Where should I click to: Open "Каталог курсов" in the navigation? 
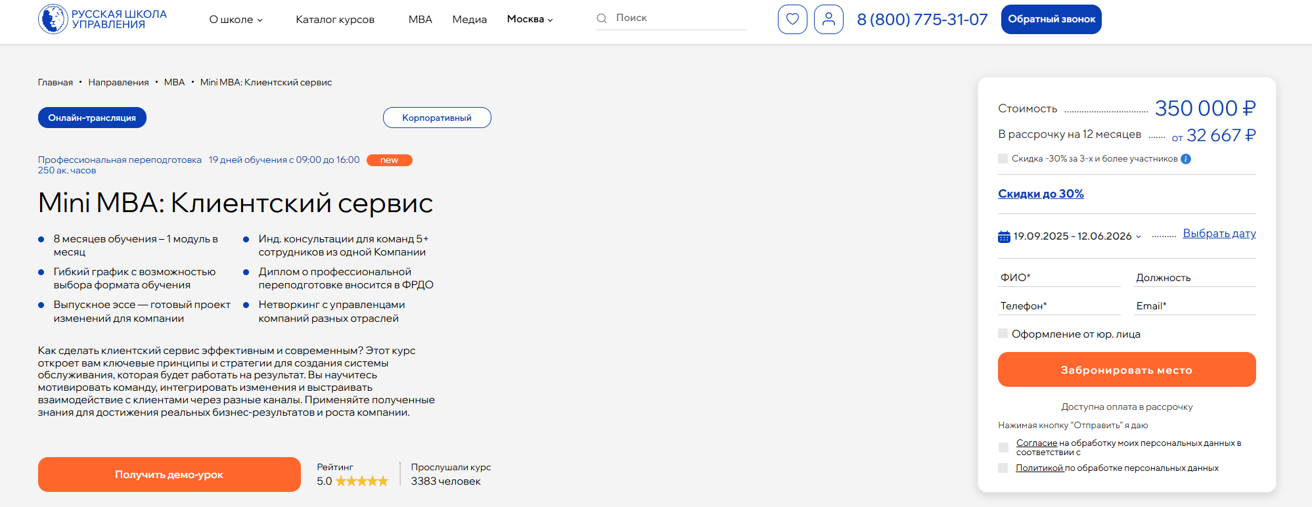click(x=335, y=20)
